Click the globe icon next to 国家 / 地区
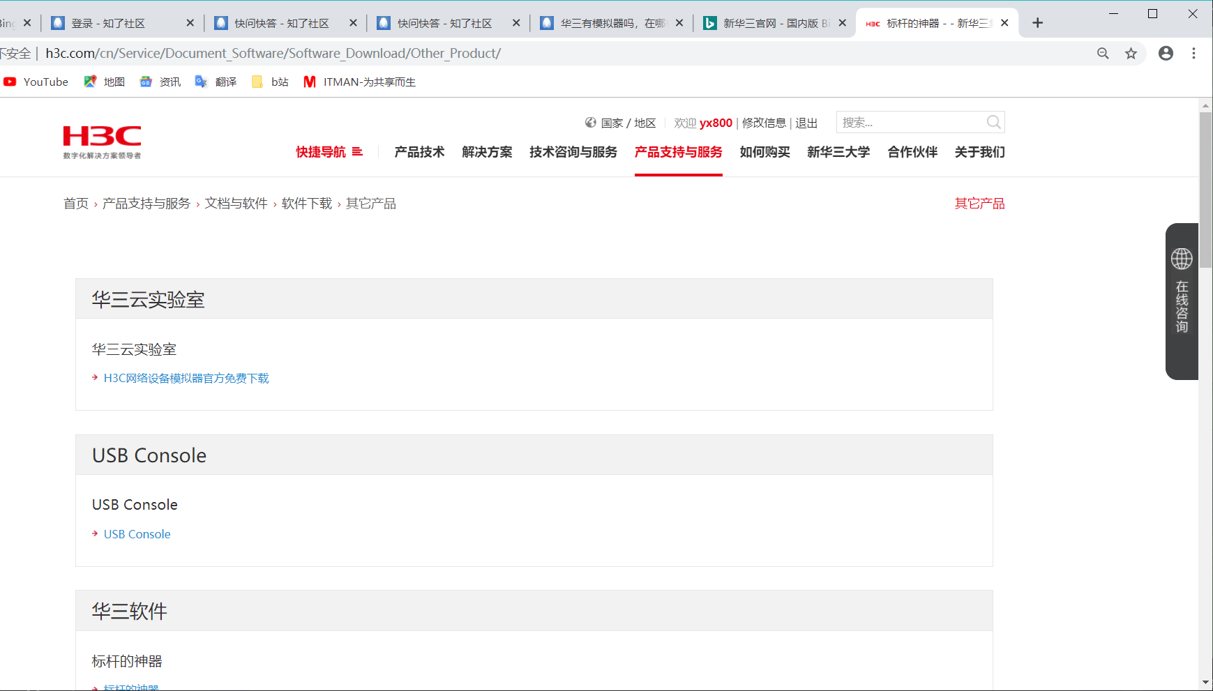This screenshot has width=1213, height=691. click(x=590, y=123)
